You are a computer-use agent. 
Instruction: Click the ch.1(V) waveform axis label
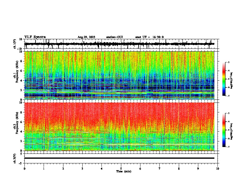[x=15, y=44]
